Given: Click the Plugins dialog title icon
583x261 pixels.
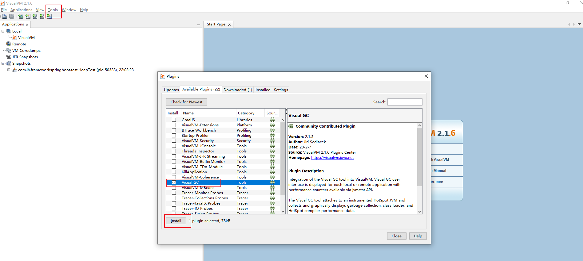Looking at the screenshot, I should 163,76.
